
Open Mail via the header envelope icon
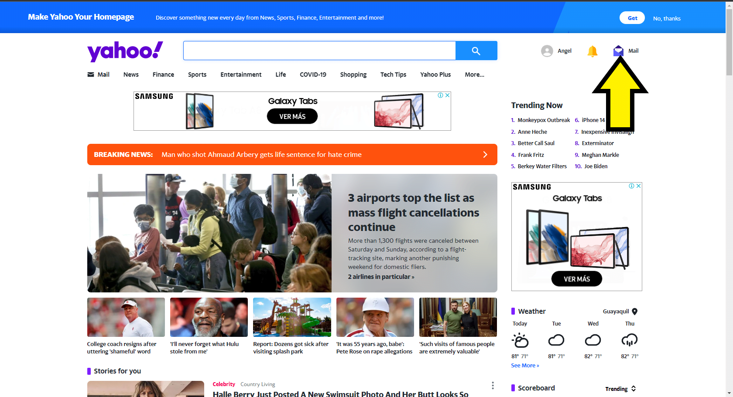[x=618, y=51]
